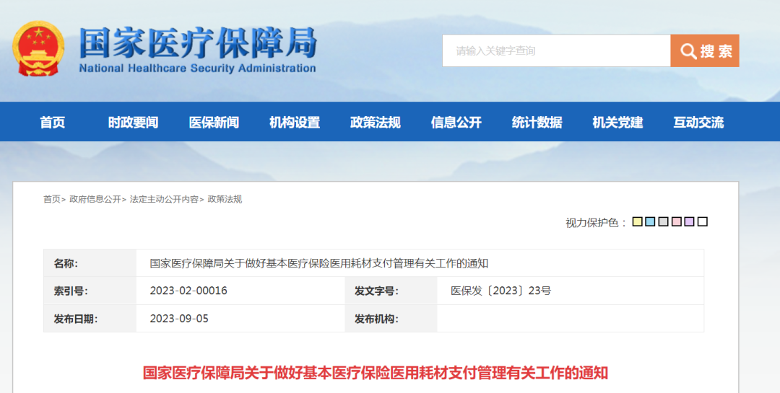Click the 发布日期 label cell

point(90,319)
